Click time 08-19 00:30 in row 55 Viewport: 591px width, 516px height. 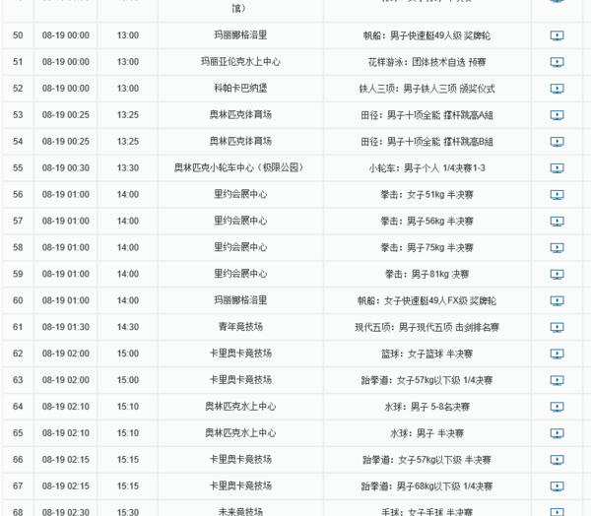click(x=66, y=167)
